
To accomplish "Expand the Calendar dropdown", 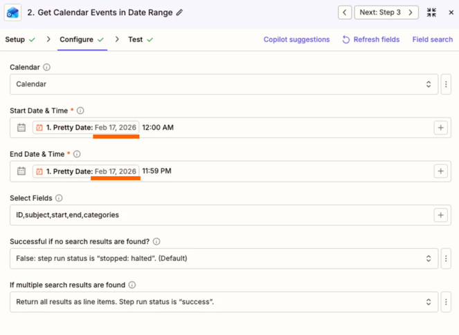I will tap(222, 84).
